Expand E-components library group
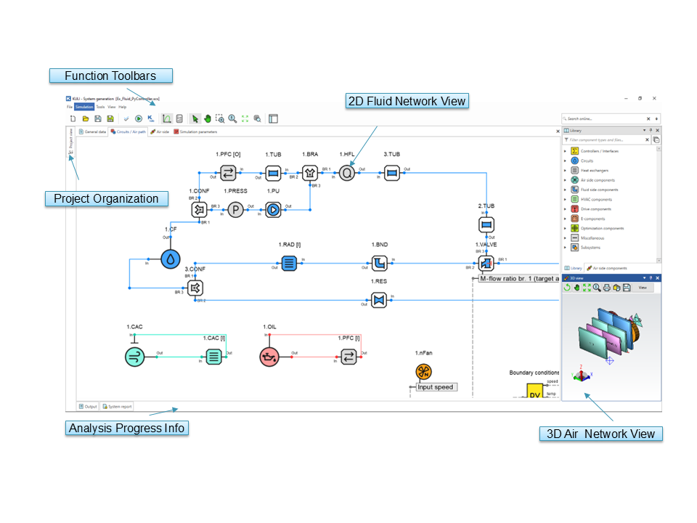Image resolution: width=697 pixels, height=523 pixels. [565, 219]
